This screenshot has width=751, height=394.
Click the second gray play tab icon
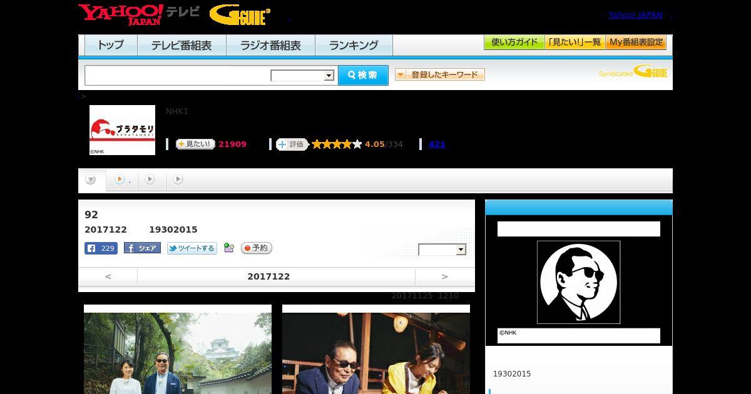[150, 179]
